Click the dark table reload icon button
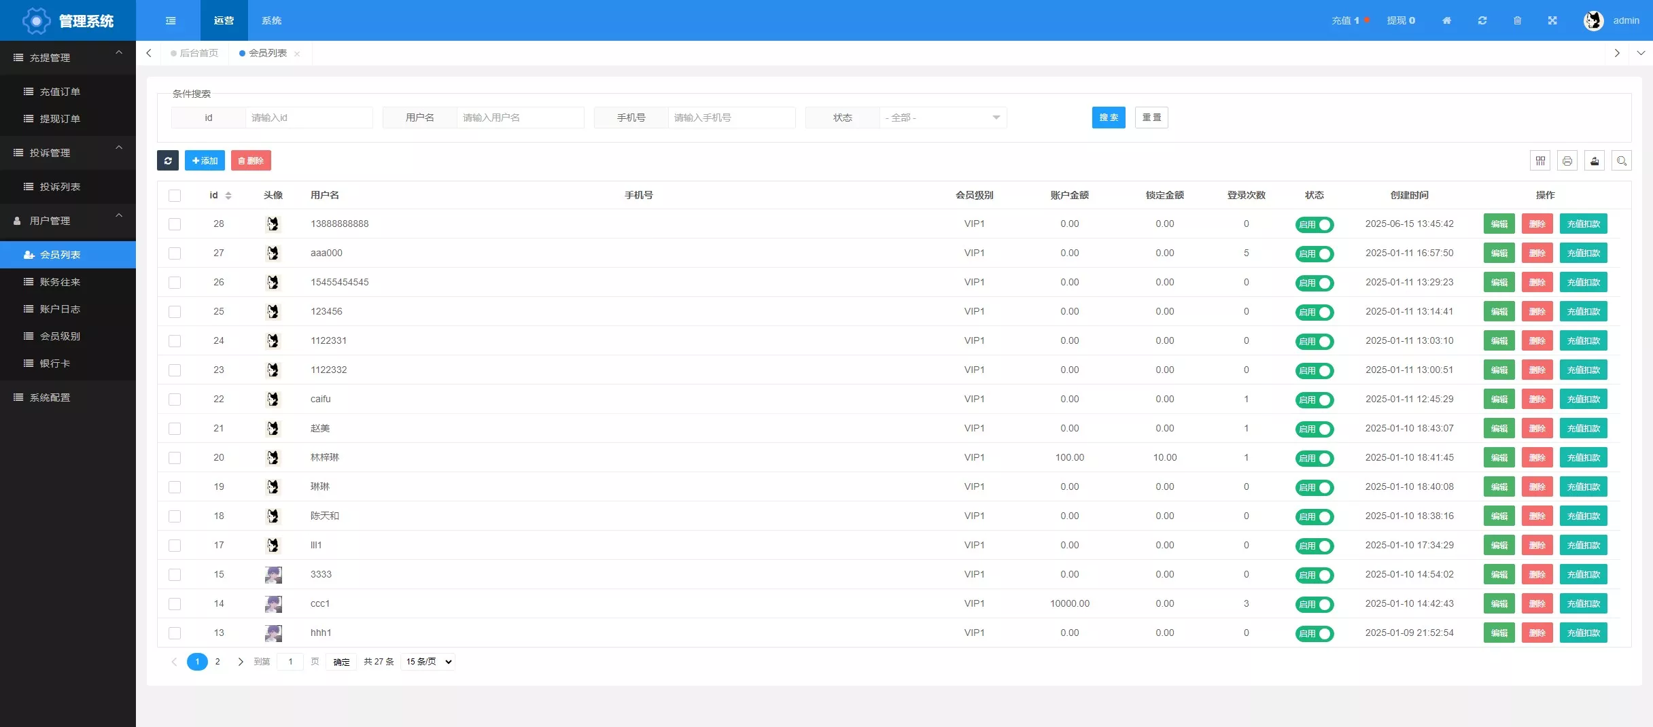This screenshot has width=1653, height=727. point(168,161)
